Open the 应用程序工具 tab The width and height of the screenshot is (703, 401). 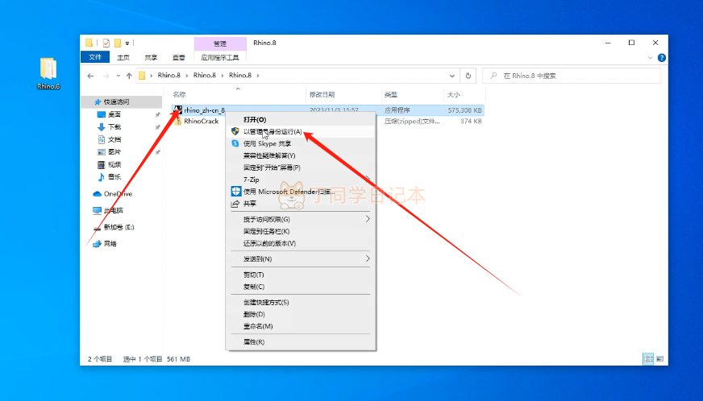tap(220, 57)
